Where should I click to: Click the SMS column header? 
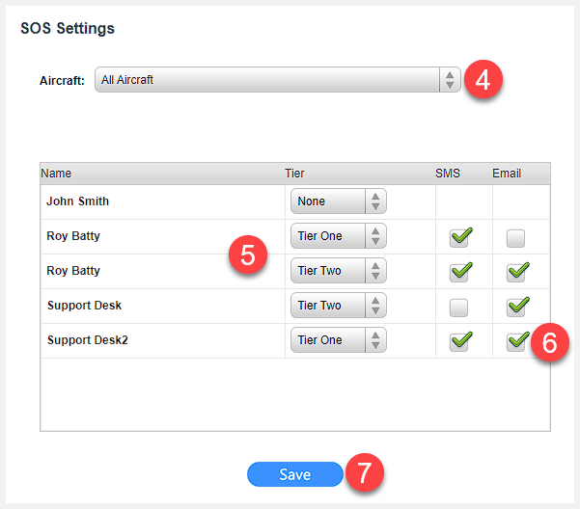click(x=448, y=174)
